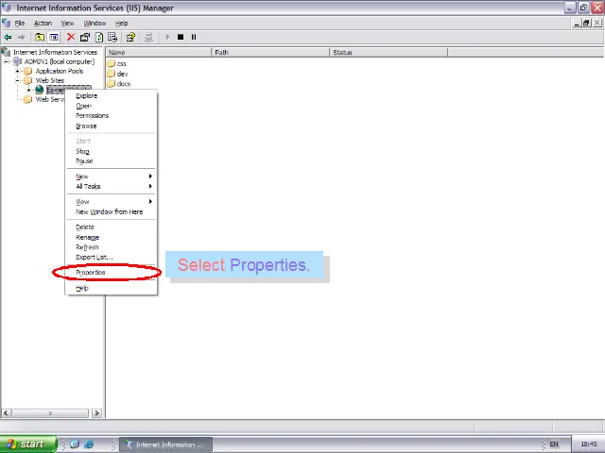Open the New submenu in context menu
Screen dimensions: 605x453
(x=112, y=176)
